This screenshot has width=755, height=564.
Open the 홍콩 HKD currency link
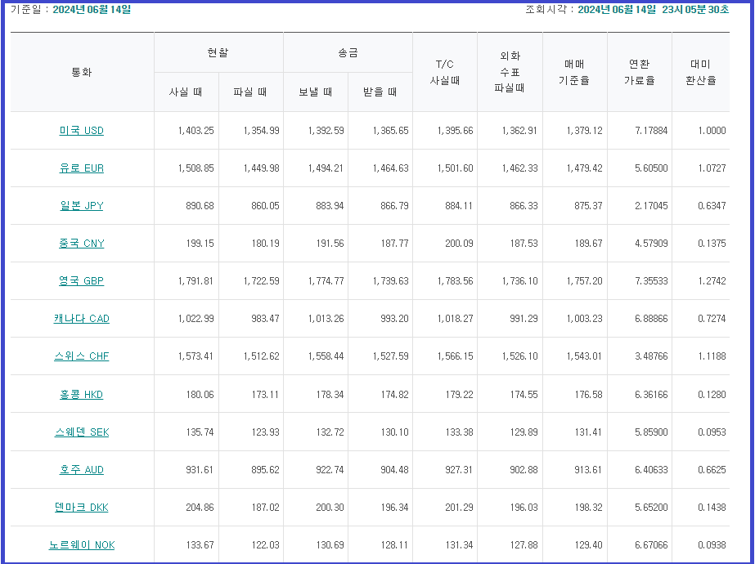coord(81,395)
